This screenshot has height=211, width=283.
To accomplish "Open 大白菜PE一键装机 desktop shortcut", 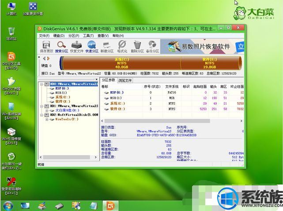I will coord(11,161).
